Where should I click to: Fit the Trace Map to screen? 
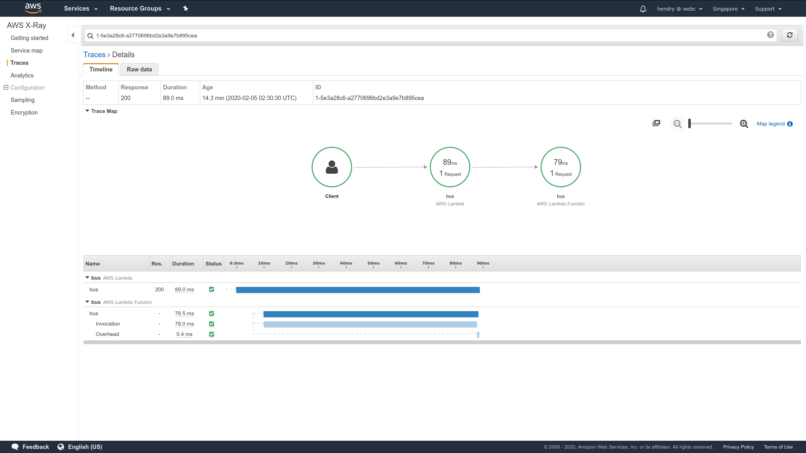coord(656,123)
